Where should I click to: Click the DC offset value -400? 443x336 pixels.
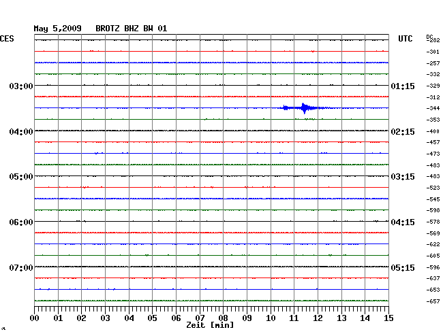tap(432, 131)
